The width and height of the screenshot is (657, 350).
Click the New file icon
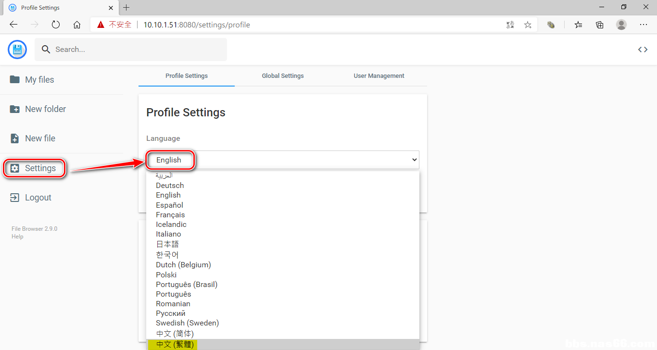(15, 138)
